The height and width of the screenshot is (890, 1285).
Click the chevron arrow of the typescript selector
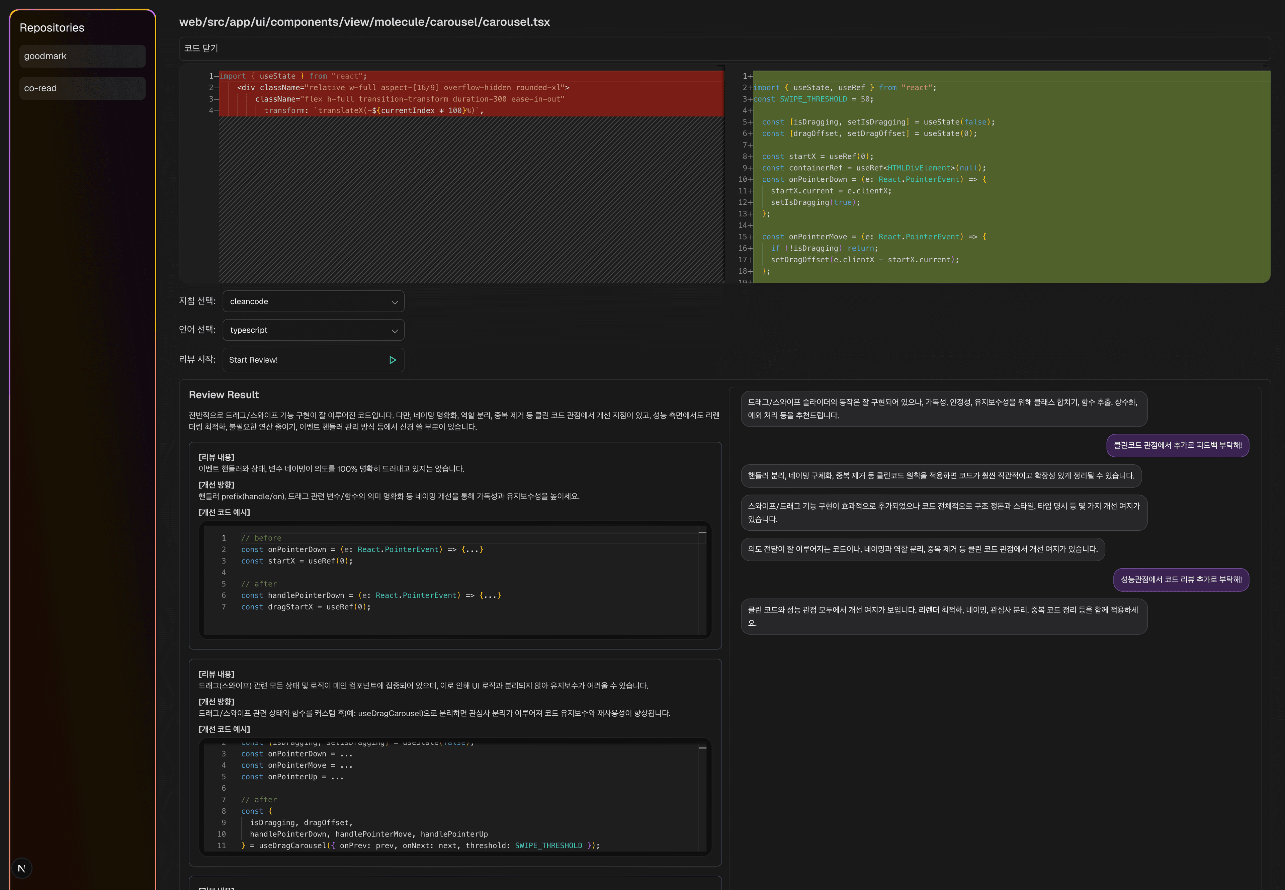tap(394, 331)
